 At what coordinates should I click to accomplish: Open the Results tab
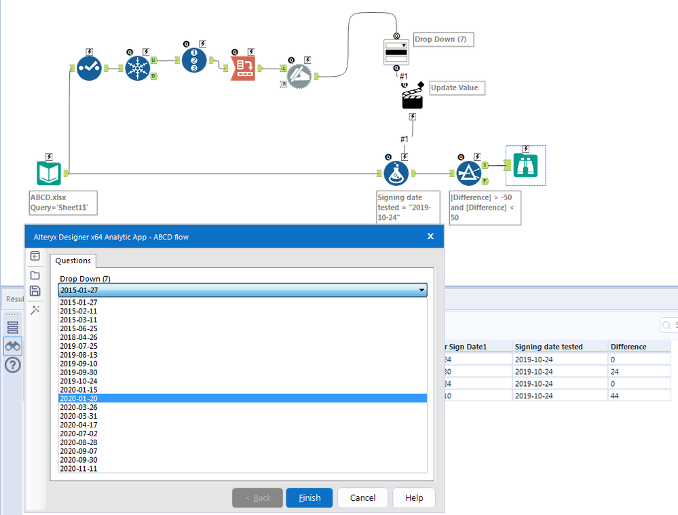pos(14,299)
